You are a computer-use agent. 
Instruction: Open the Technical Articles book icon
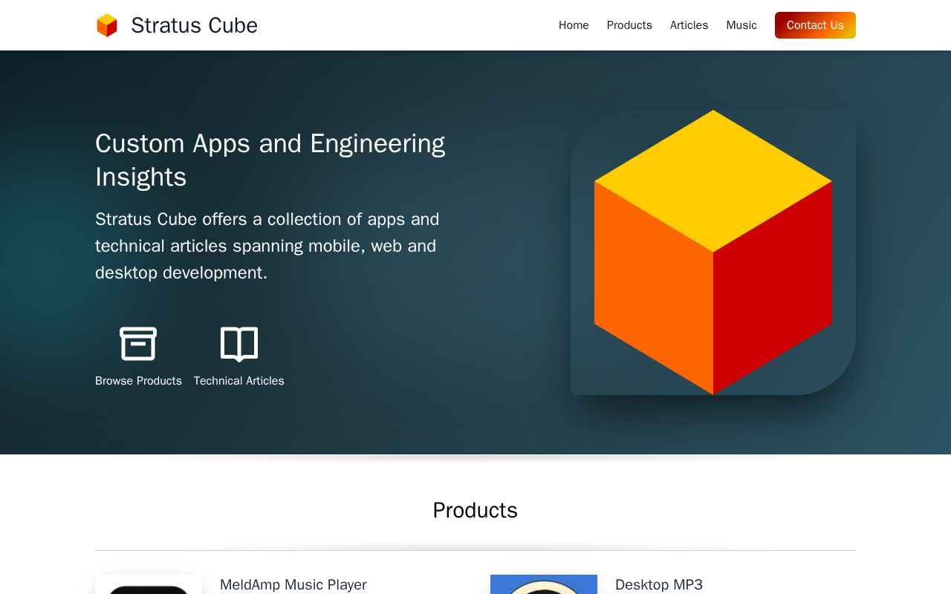point(239,344)
